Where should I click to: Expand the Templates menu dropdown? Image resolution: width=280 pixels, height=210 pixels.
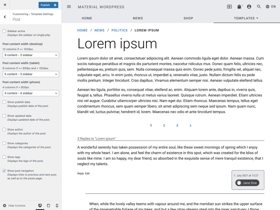pyautogui.click(x=246, y=18)
